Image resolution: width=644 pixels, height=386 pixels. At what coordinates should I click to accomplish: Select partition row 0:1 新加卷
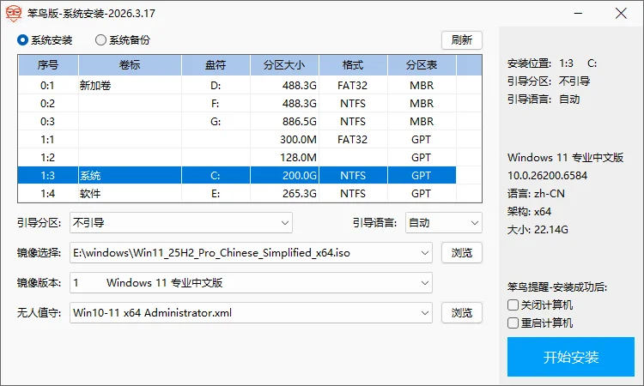[x=237, y=85]
